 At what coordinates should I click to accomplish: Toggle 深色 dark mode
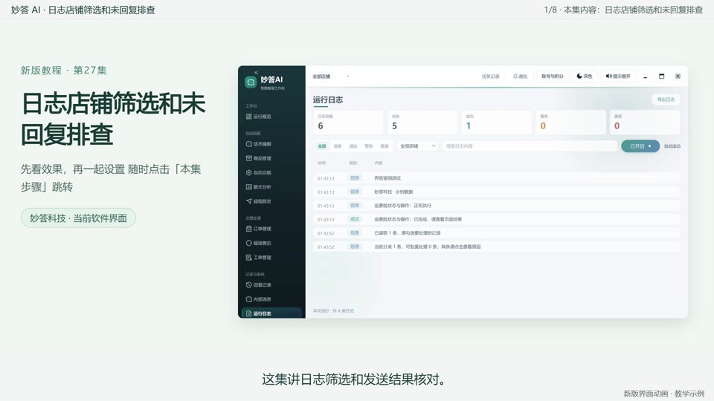point(585,76)
